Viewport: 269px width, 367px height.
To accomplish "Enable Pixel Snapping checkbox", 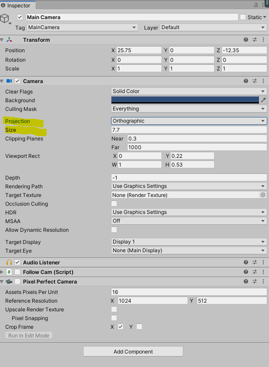I will (x=114, y=318).
